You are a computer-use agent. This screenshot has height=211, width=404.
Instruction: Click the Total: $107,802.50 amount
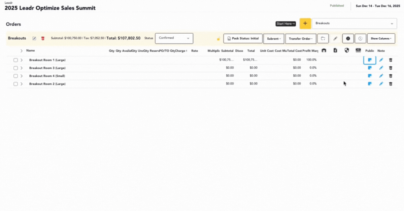point(124,38)
